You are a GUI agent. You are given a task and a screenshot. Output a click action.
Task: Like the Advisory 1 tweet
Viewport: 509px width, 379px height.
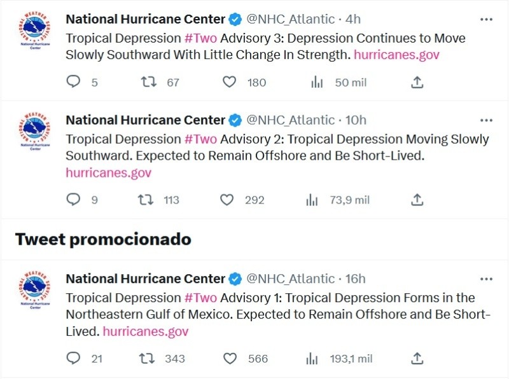point(230,359)
